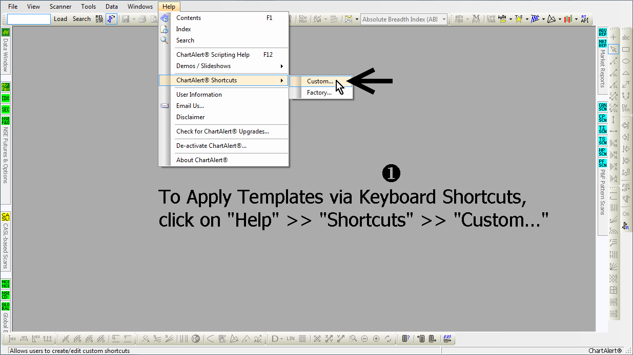Image resolution: width=633 pixels, height=355 pixels.
Task: Expand the arrow next to the red-green bars icon
Action: coord(576,19)
